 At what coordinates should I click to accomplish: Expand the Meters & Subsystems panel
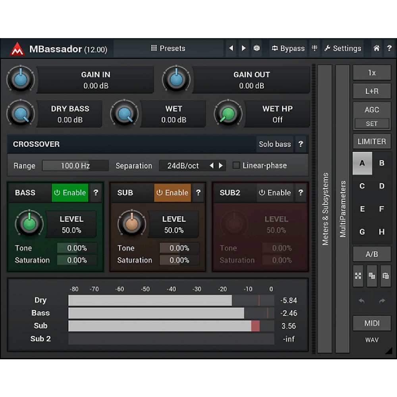(x=325, y=209)
